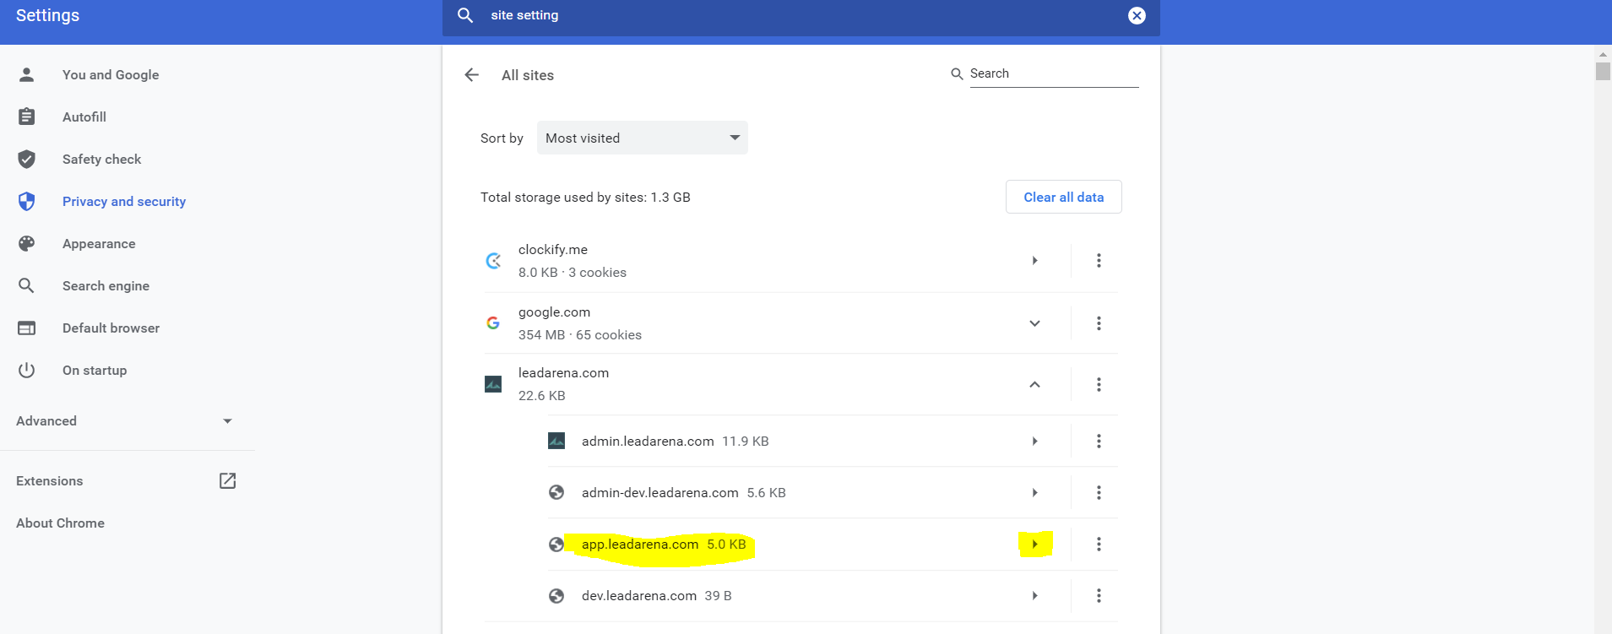
Task: Click into the All sites Search field
Action: click(1054, 73)
